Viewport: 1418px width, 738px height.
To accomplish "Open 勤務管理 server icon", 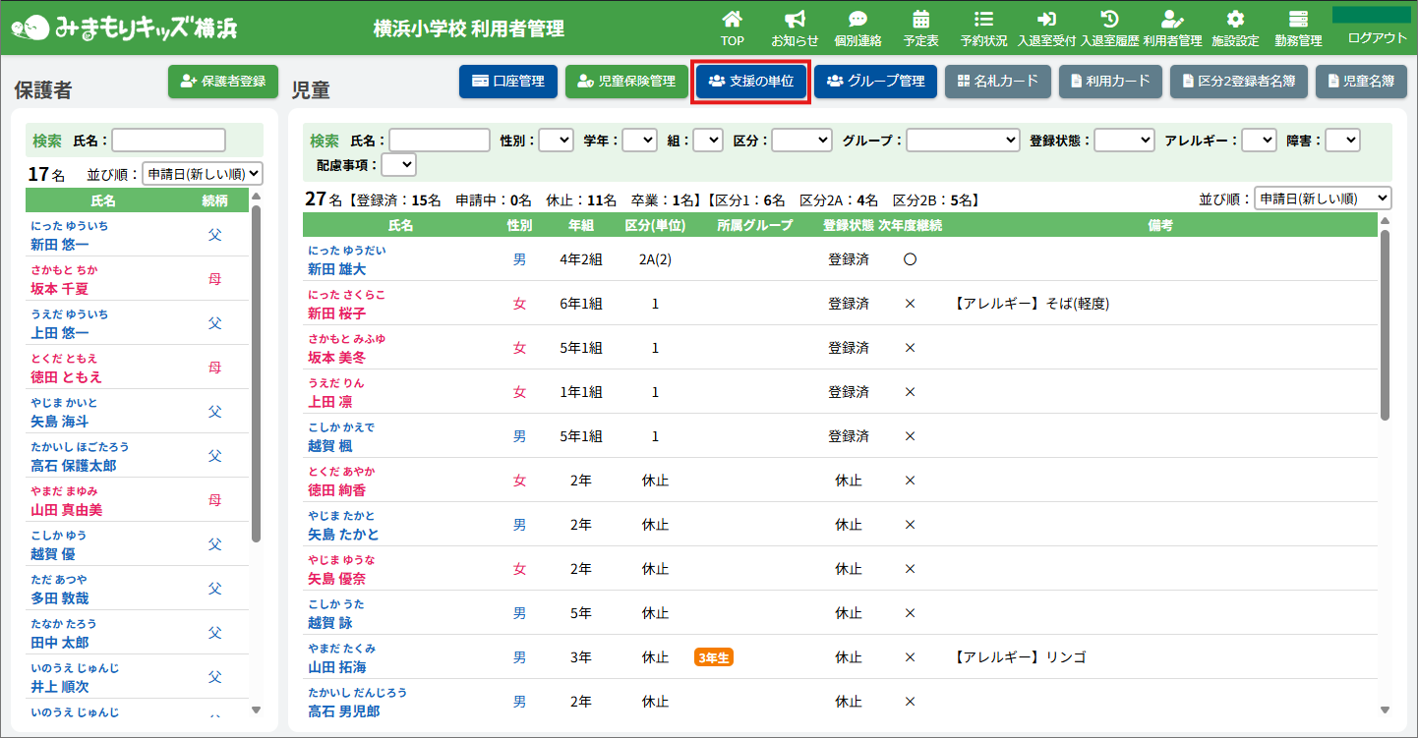I will (1298, 20).
